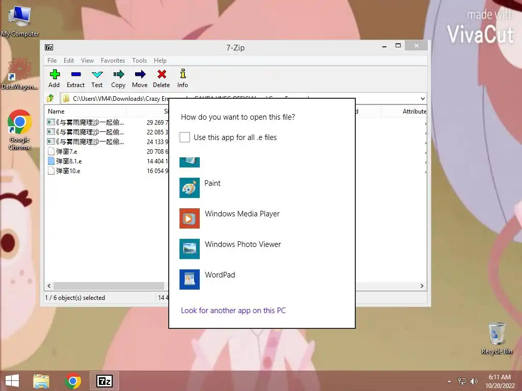Choose the WordPad app icon
522x391 pixels.
[x=190, y=280]
